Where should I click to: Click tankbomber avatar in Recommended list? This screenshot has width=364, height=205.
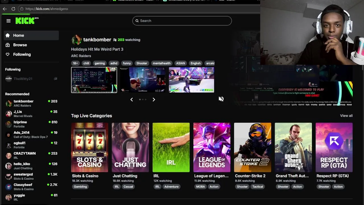(9, 103)
